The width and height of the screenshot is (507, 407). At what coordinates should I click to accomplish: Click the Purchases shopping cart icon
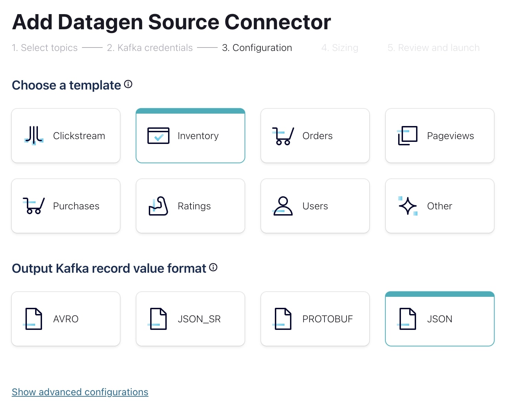[x=34, y=206]
